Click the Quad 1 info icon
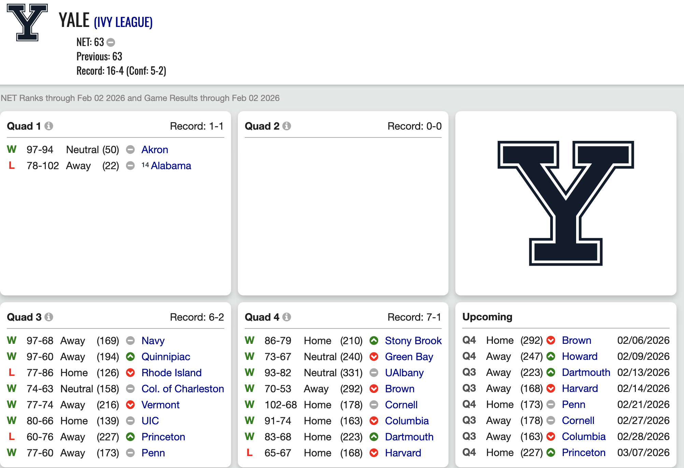The height and width of the screenshot is (468, 684). (x=49, y=126)
